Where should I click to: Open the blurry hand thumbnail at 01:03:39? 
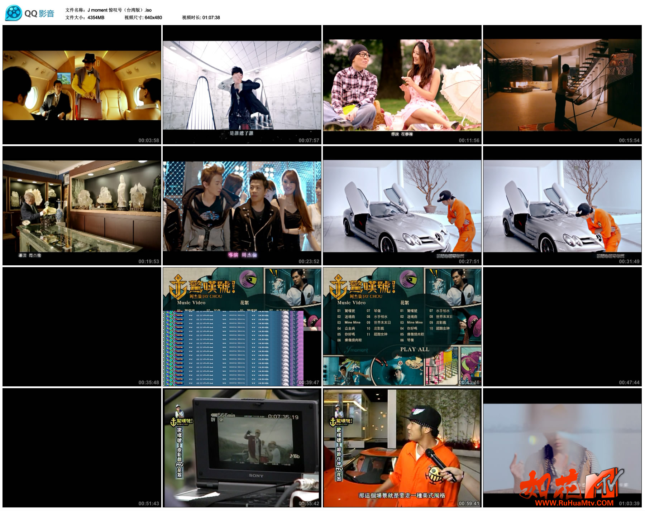point(562,448)
